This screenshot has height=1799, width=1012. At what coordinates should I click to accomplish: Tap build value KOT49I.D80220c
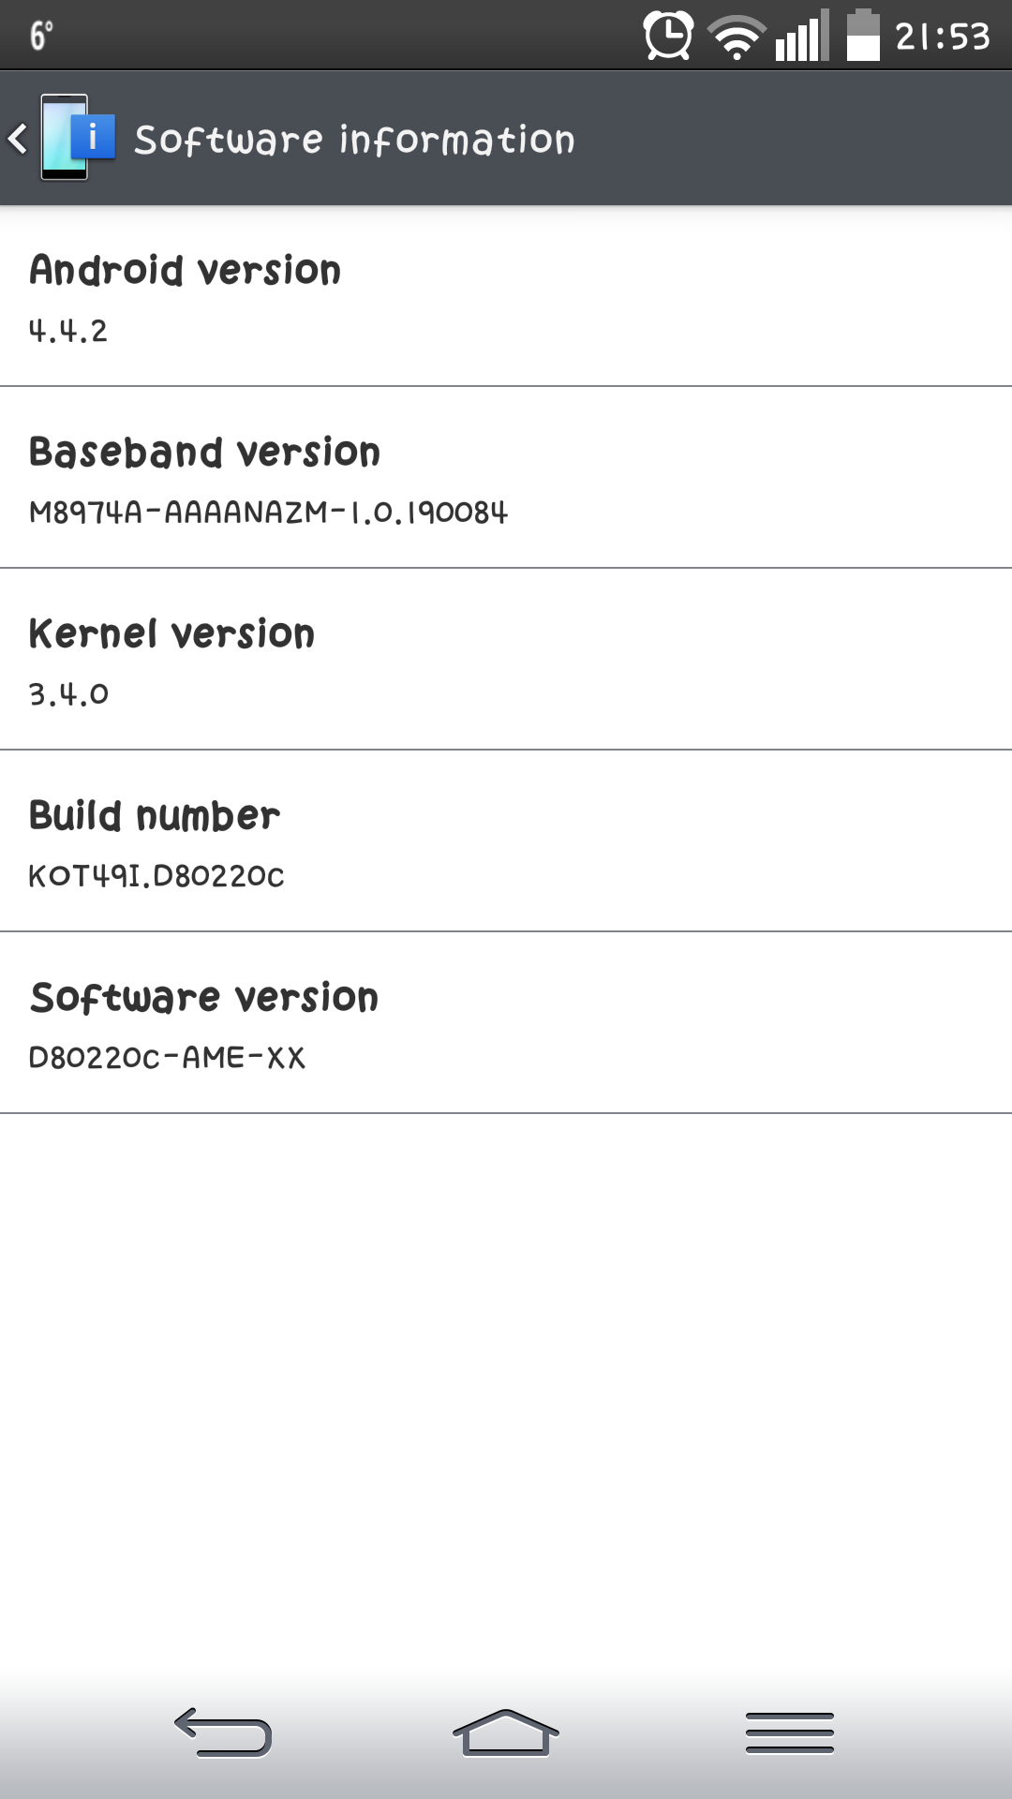coord(156,876)
